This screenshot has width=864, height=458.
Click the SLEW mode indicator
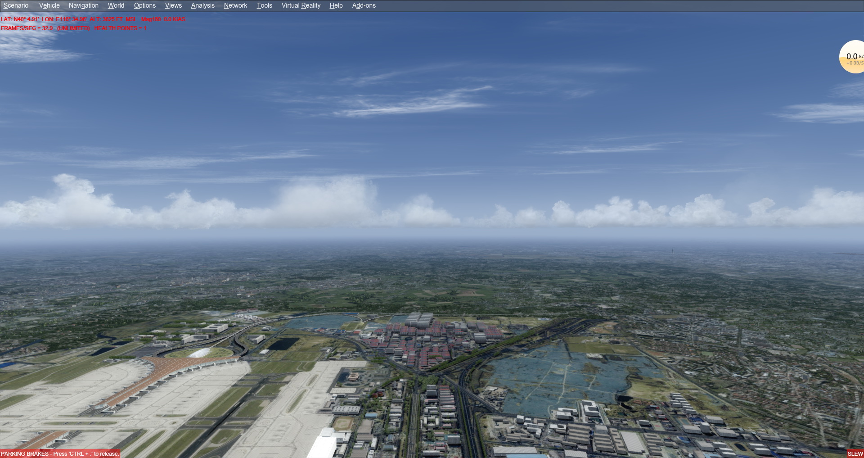[855, 454]
